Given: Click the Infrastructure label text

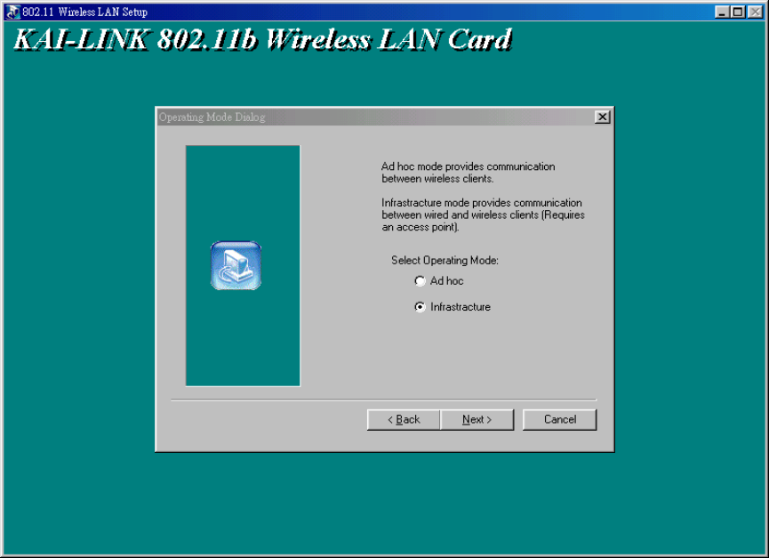Looking at the screenshot, I should 461,307.
